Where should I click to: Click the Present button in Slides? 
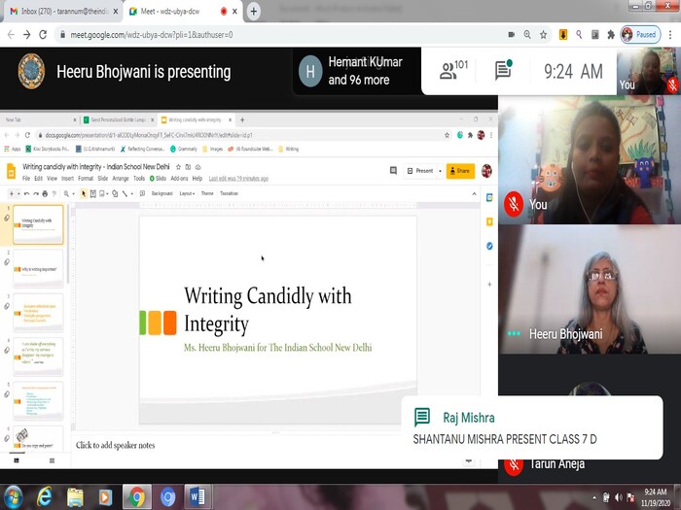tap(420, 171)
